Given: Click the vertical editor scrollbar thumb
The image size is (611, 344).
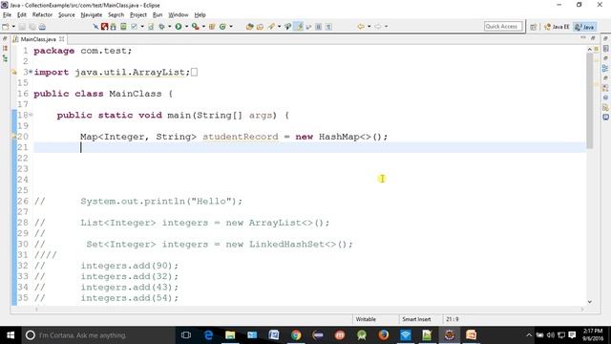Looking at the screenshot, I should (589, 100).
